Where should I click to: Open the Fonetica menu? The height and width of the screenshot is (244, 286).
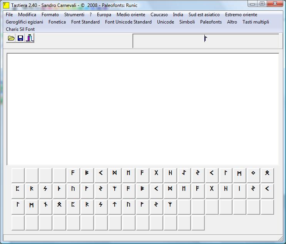[x=57, y=22]
